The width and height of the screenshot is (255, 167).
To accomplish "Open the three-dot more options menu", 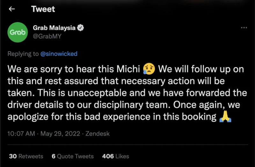I will click(x=244, y=28).
